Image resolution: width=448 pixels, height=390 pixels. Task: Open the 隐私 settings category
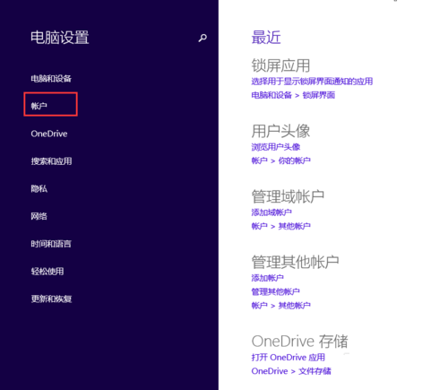coord(39,188)
